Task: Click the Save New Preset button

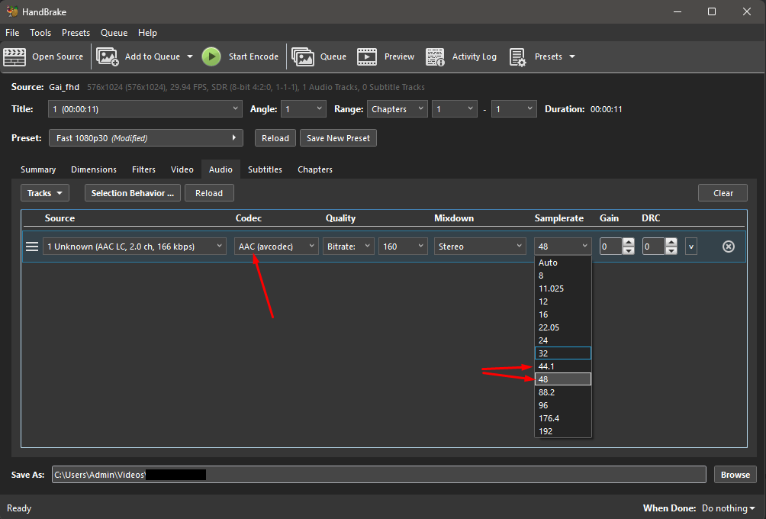Action: pyautogui.click(x=338, y=138)
